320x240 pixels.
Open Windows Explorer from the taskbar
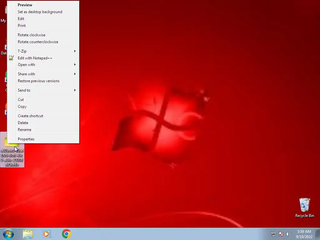click(x=28, y=234)
